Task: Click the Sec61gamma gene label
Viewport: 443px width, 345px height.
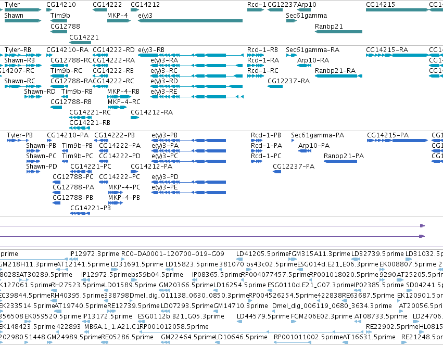Action: [306, 16]
